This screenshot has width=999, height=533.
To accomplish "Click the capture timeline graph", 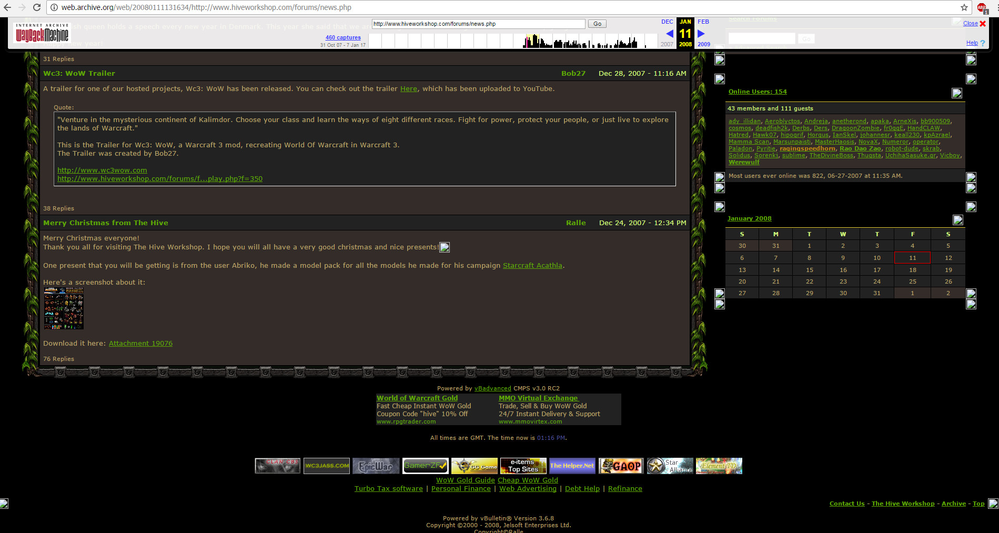I will click(513, 41).
